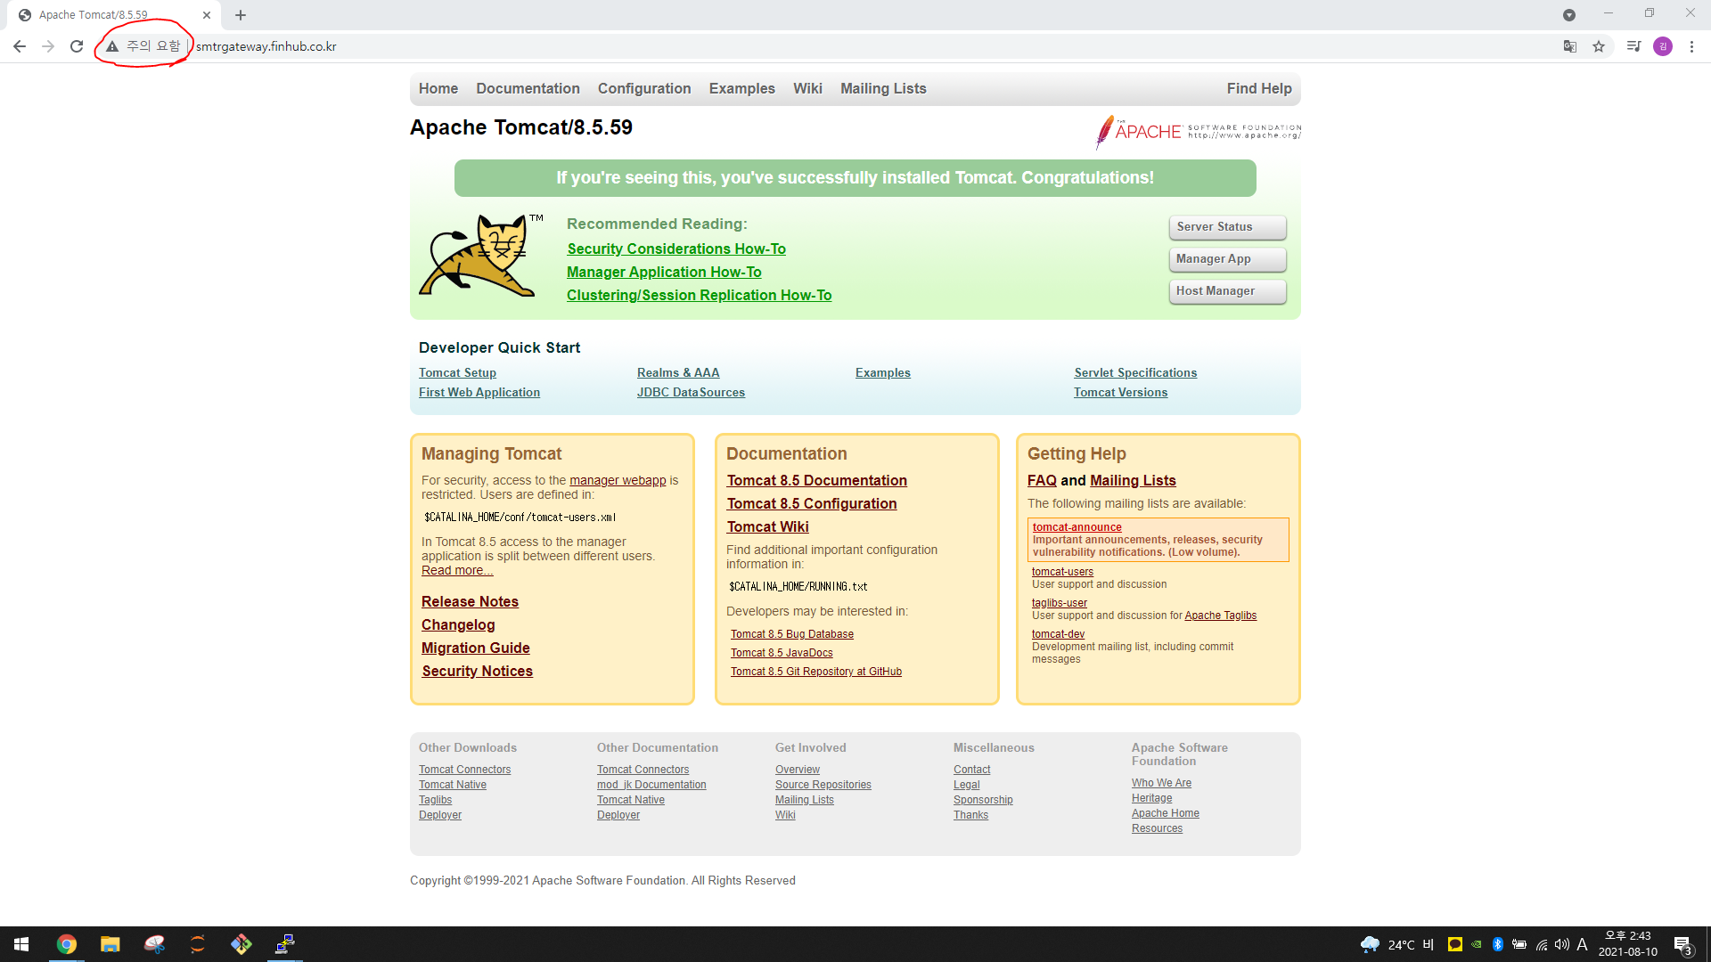Open Chrome three-dot menu
1711x962 pixels.
pyautogui.click(x=1691, y=46)
